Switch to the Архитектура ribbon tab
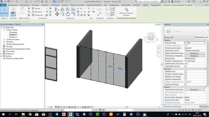 click(x=12, y=5)
